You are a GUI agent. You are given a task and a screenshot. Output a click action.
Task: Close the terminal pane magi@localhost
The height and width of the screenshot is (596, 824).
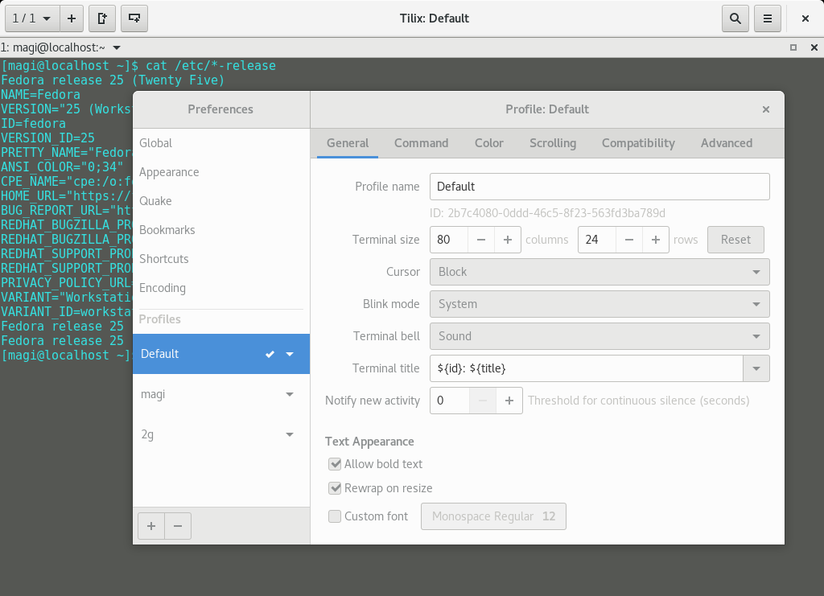pos(814,47)
